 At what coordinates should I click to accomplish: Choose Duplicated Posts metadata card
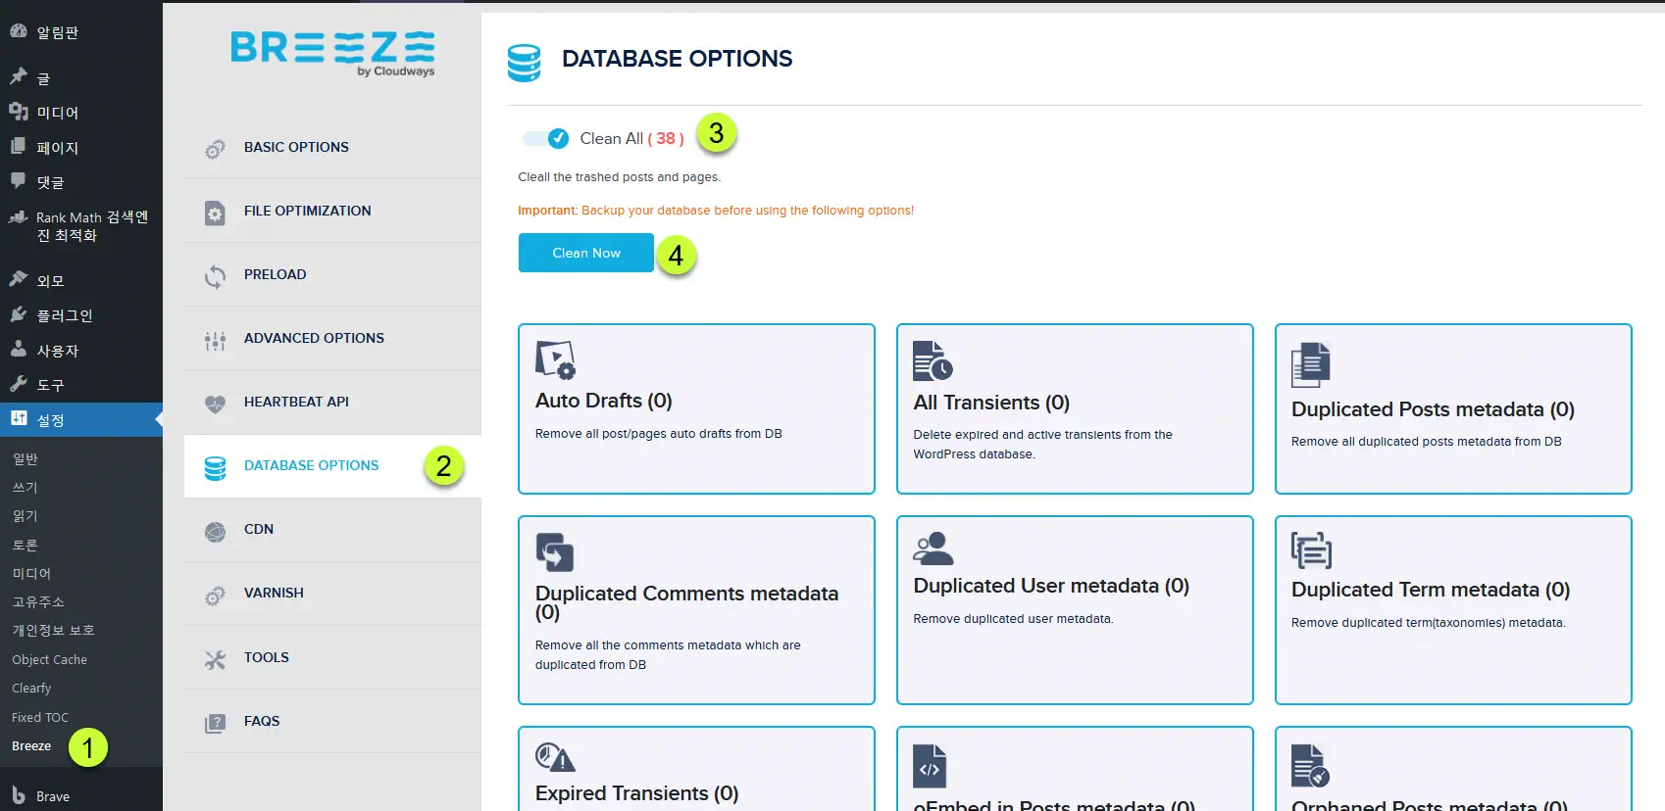[x=1453, y=408]
